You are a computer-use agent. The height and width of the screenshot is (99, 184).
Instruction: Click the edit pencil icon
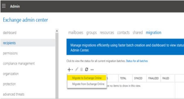click(77, 69)
